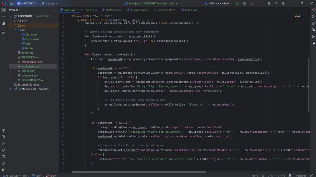This screenshot has width=316, height=177.
Task: Click main method breadcrumb
Action: coord(51,175)
